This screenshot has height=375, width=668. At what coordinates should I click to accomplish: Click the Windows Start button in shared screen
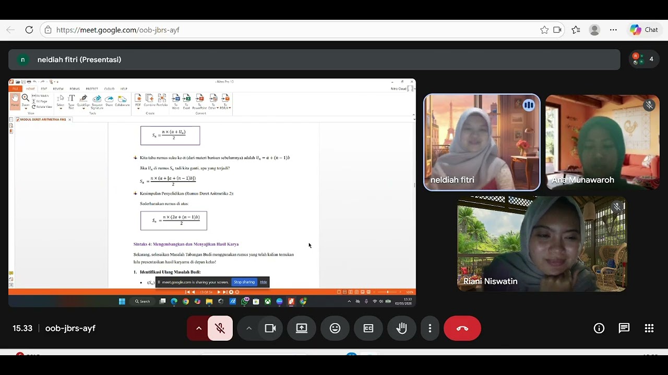tap(122, 301)
